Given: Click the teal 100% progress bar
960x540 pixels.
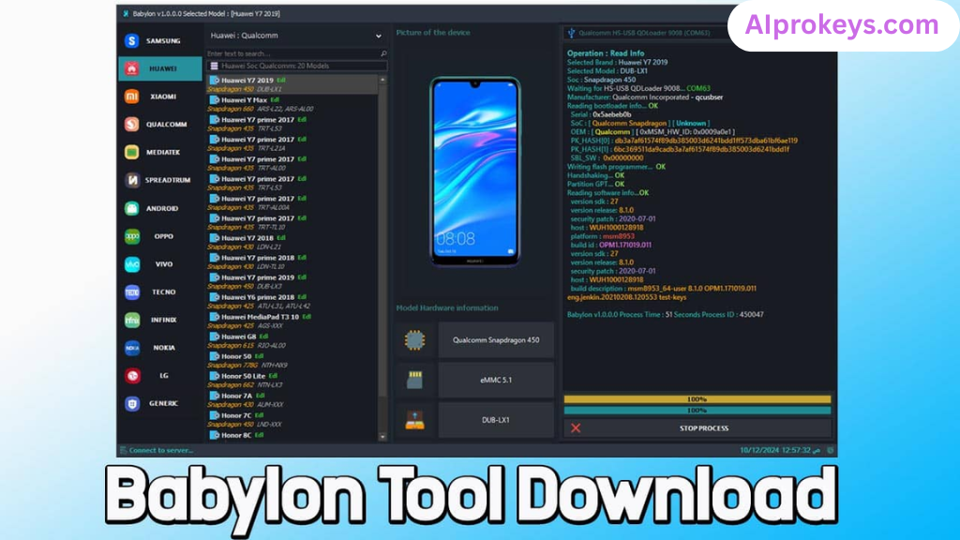Looking at the screenshot, I should click(x=697, y=411).
